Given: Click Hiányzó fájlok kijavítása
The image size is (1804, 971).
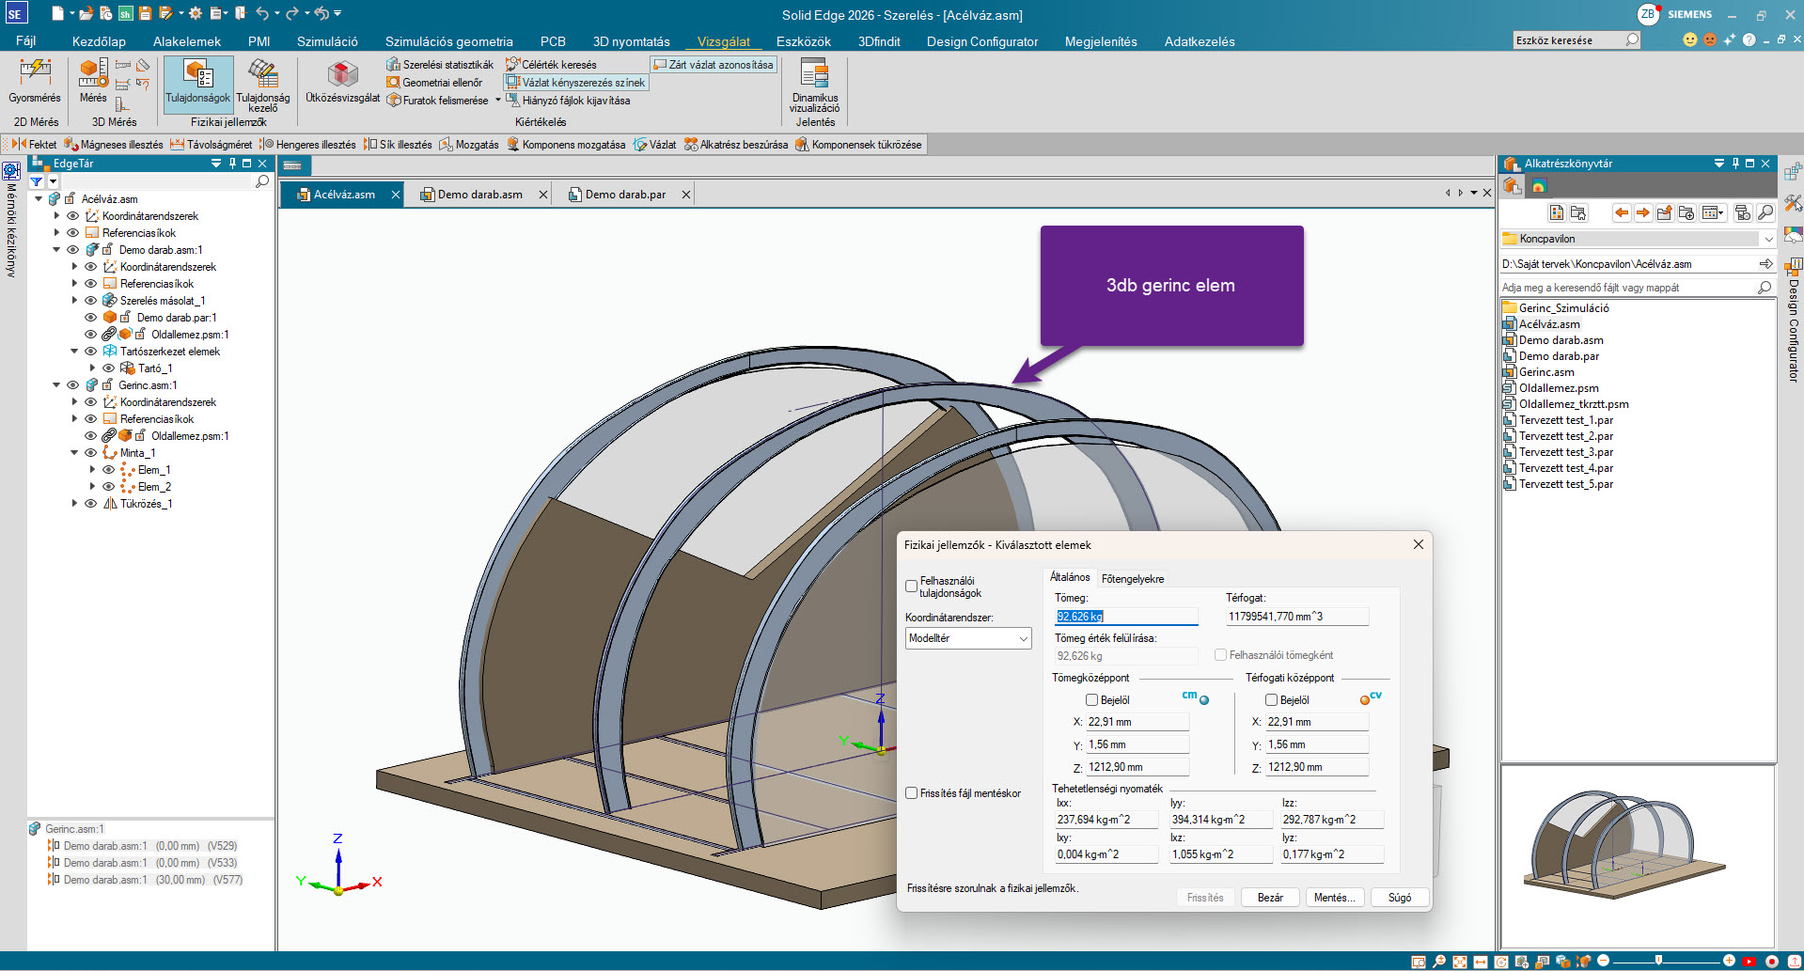Looking at the screenshot, I should pyautogui.click(x=568, y=101).
